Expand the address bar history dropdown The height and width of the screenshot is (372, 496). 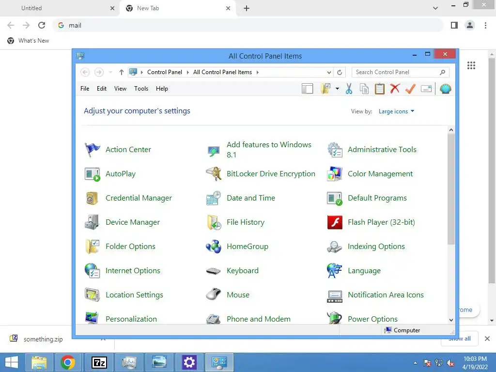tap(329, 73)
